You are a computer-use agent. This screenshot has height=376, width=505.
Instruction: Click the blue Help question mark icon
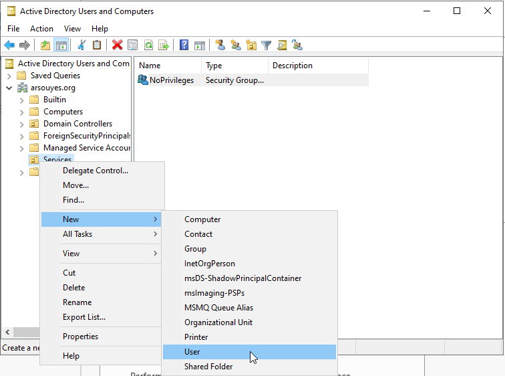coord(184,45)
